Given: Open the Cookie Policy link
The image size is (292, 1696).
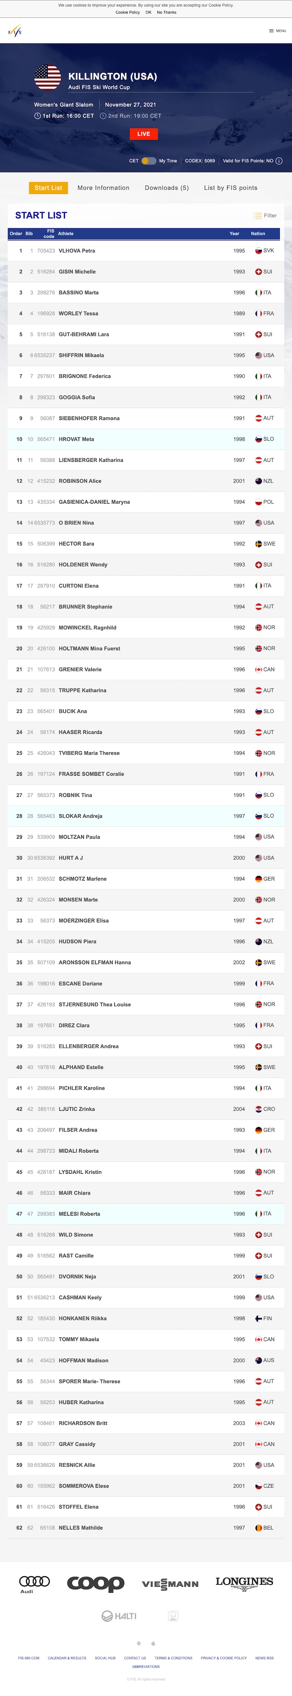Looking at the screenshot, I should tap(128, 13).
